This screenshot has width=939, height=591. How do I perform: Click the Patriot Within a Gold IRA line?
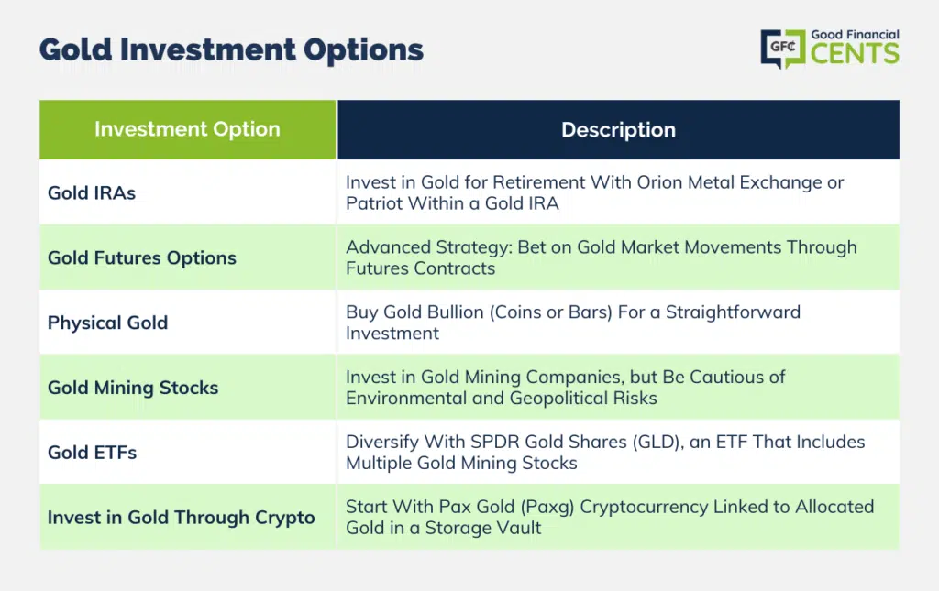tap(452, 203)
